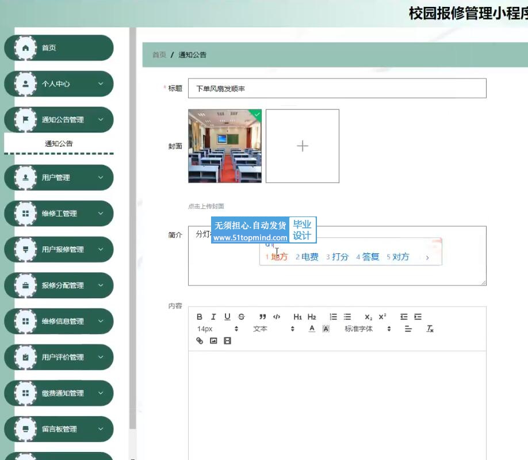Choose IME candidate 电费
Viewport: 528px width, 460px height.
[307, 257]
